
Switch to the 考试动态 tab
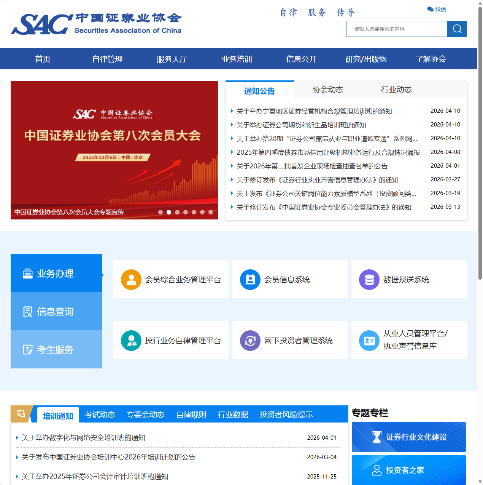click(100, 415)
